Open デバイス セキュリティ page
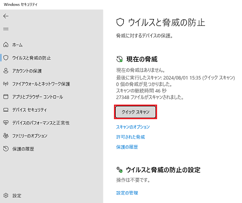 click(29, 110)
